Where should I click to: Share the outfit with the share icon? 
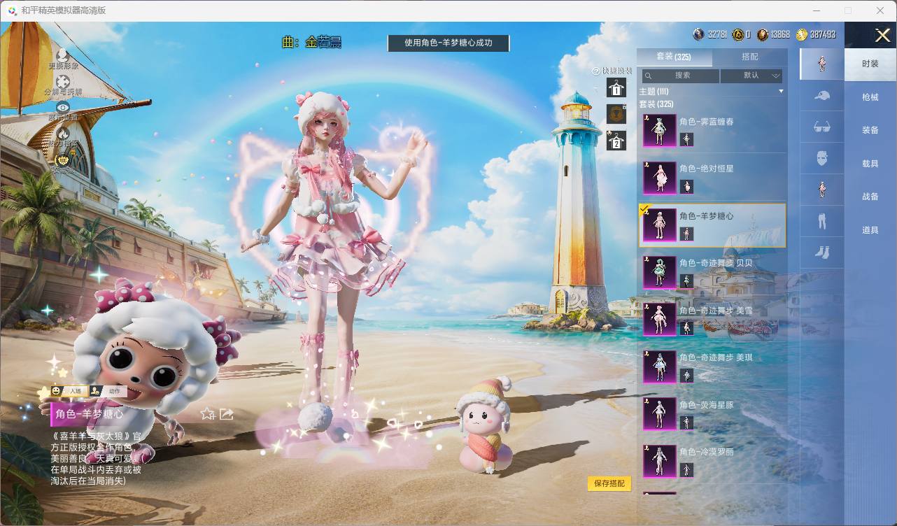[226, 413]
